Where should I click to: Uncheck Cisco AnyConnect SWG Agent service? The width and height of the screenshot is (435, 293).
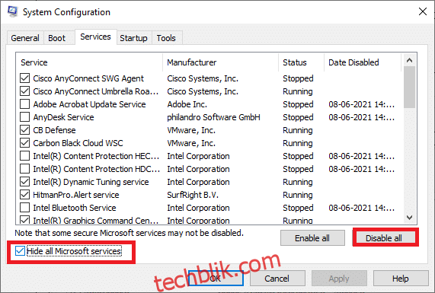[24, 78]
